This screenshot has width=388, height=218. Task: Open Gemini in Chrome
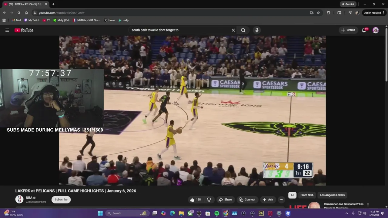[348, 4]
